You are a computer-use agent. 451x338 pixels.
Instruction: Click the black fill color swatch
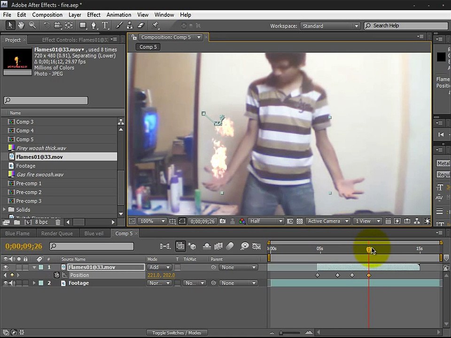tap(441, 57)
